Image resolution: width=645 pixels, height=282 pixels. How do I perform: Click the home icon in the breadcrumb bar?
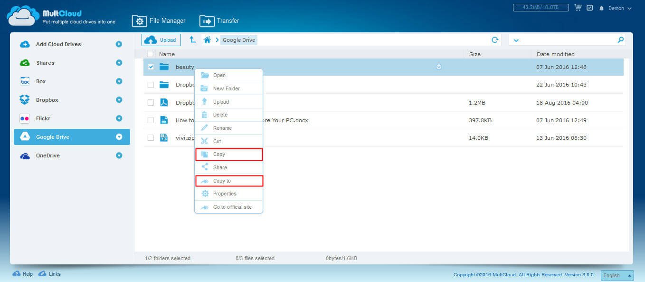[x=207, y=40]
